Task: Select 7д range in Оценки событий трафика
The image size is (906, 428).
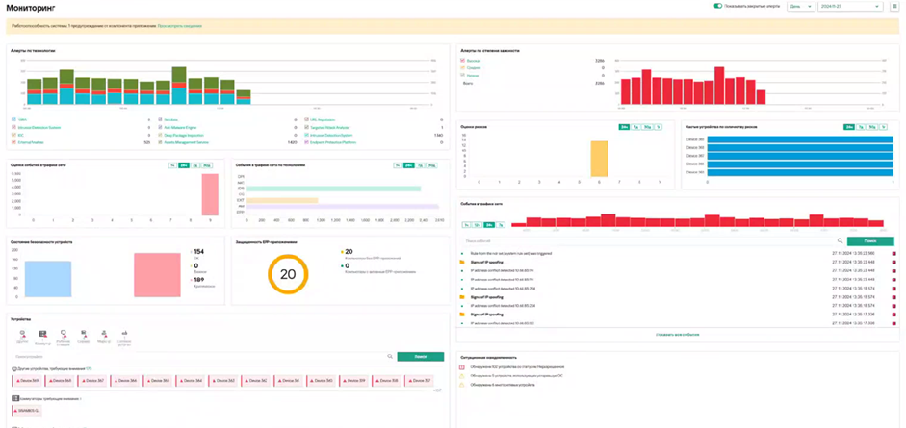Action: coord(197,165)
